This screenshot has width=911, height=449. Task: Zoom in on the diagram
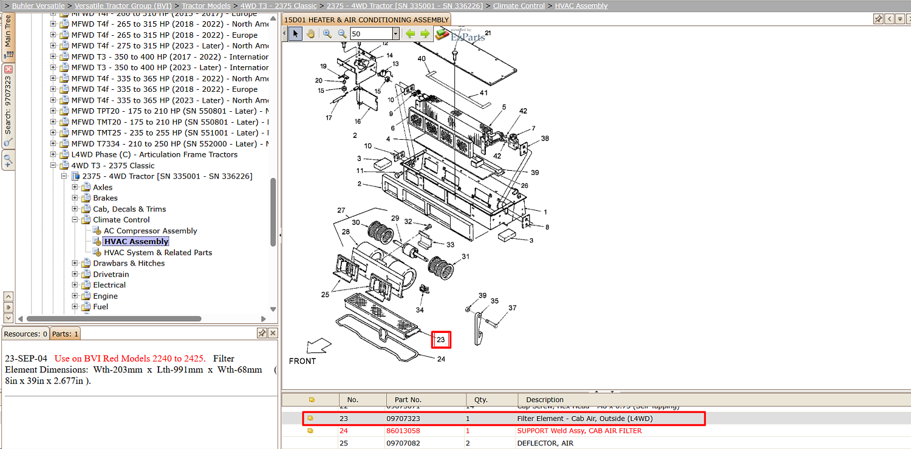point(327,34)
